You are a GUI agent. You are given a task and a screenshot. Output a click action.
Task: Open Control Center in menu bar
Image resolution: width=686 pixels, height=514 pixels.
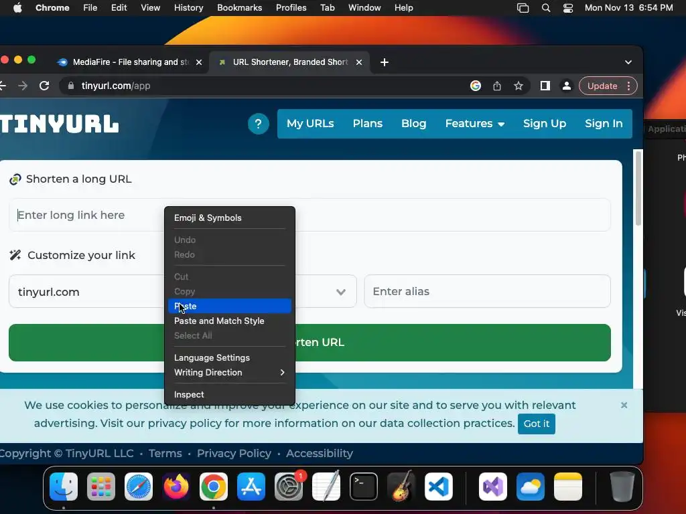568,7
